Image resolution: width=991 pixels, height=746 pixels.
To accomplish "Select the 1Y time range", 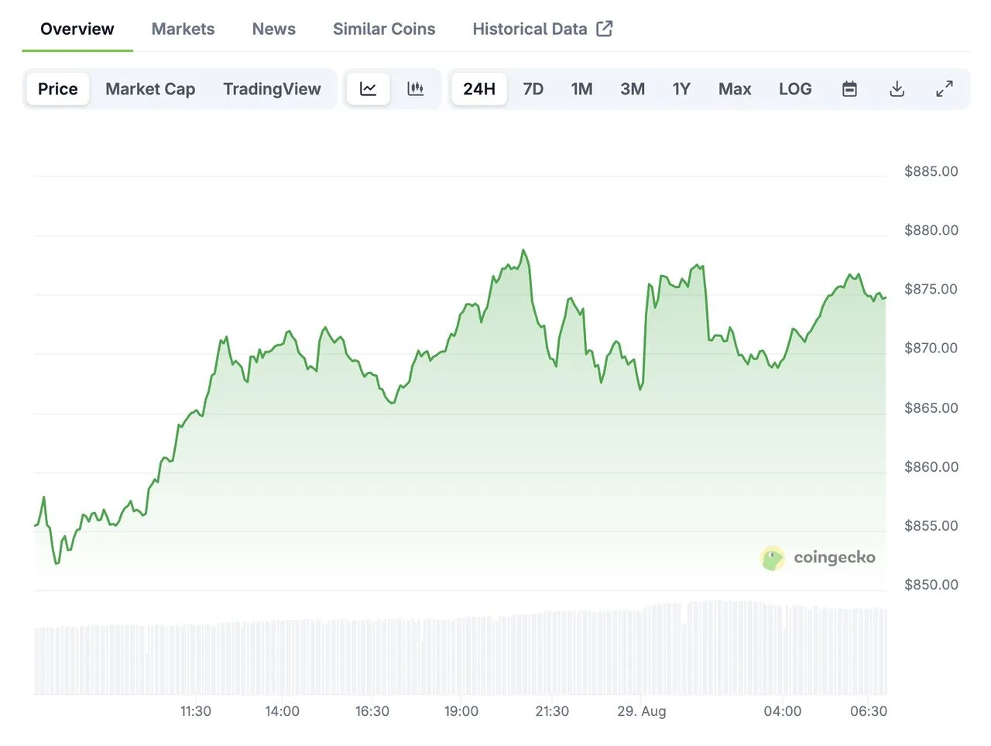I will pyautogui.click(x=681, y=89).
